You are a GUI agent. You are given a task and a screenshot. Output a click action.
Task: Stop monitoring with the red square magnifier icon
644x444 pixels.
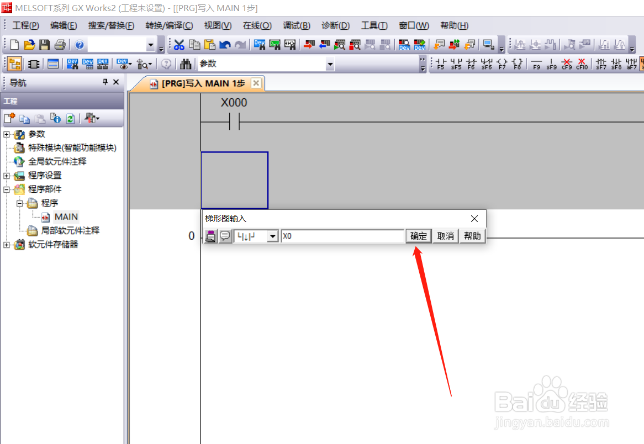pos(355,44)
